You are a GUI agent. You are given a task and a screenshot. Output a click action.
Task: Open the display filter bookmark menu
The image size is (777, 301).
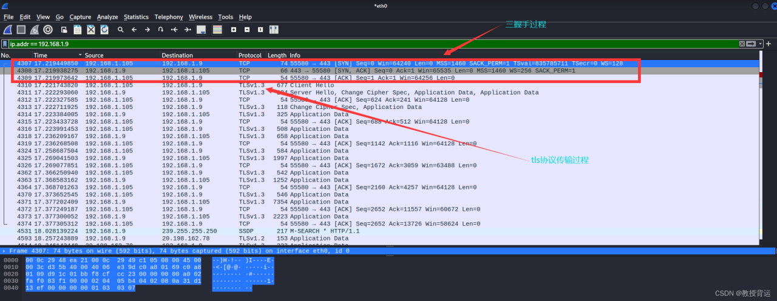point(5,44)
